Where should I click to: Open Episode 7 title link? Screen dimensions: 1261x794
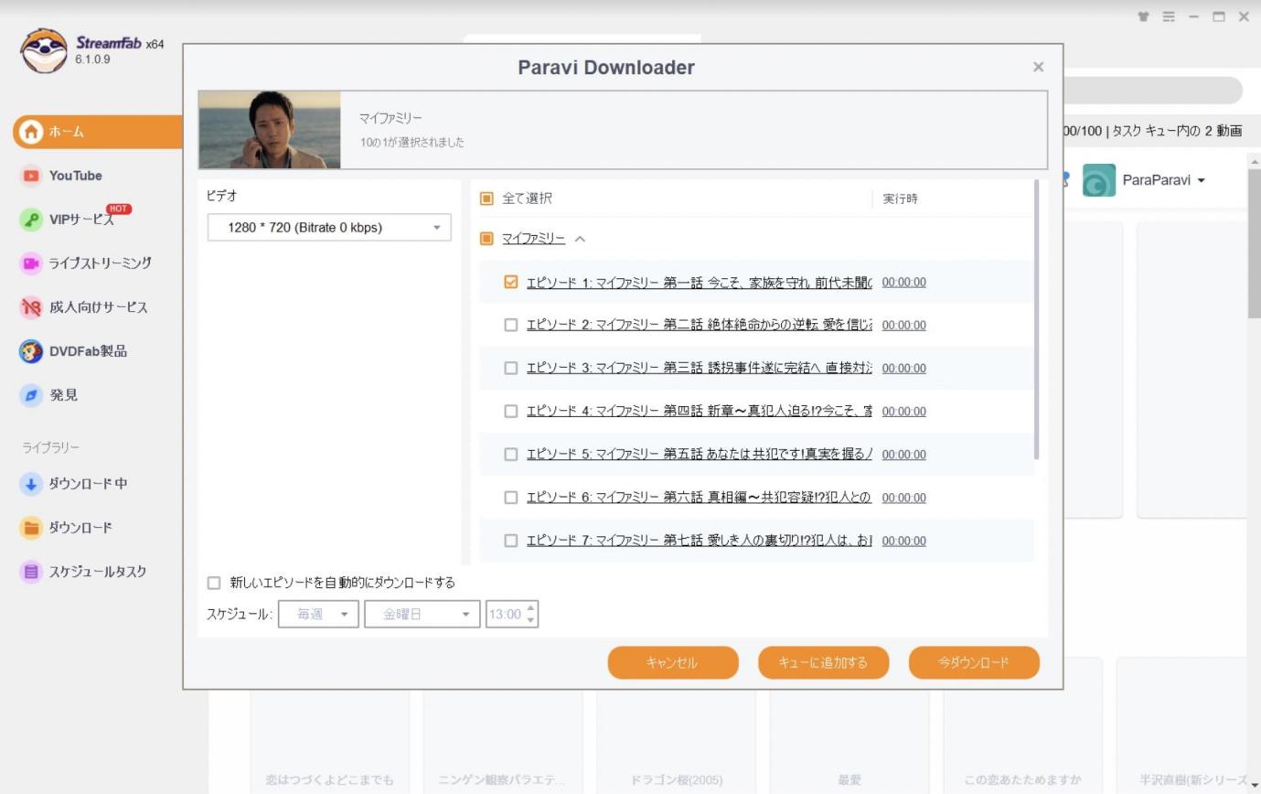[700, 541]
